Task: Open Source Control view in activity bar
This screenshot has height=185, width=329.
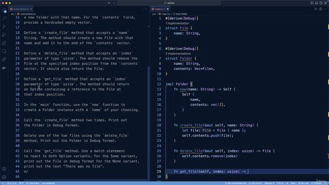Action: pyautogui.click(x=4, y=27)
